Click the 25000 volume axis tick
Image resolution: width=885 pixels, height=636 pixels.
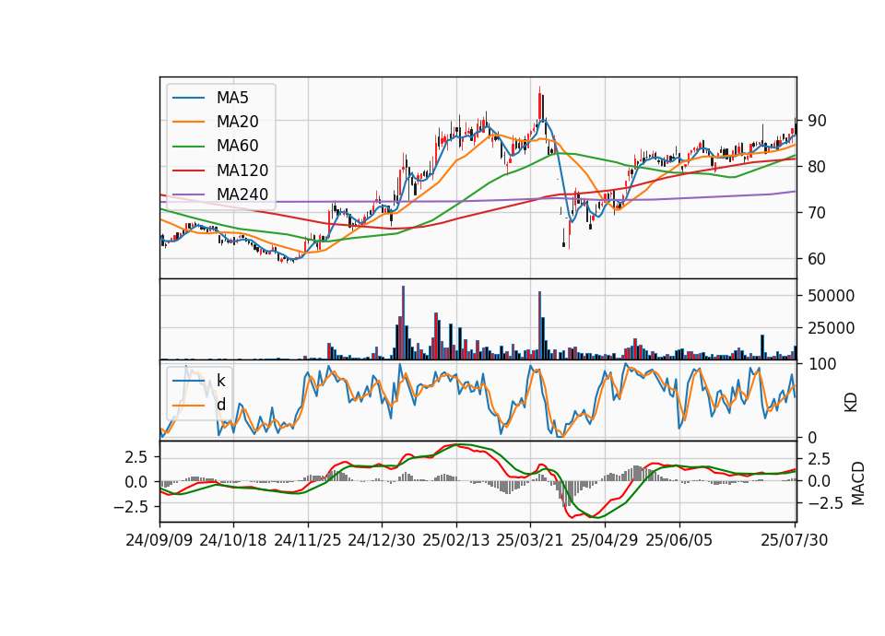[x=831, y=328]
